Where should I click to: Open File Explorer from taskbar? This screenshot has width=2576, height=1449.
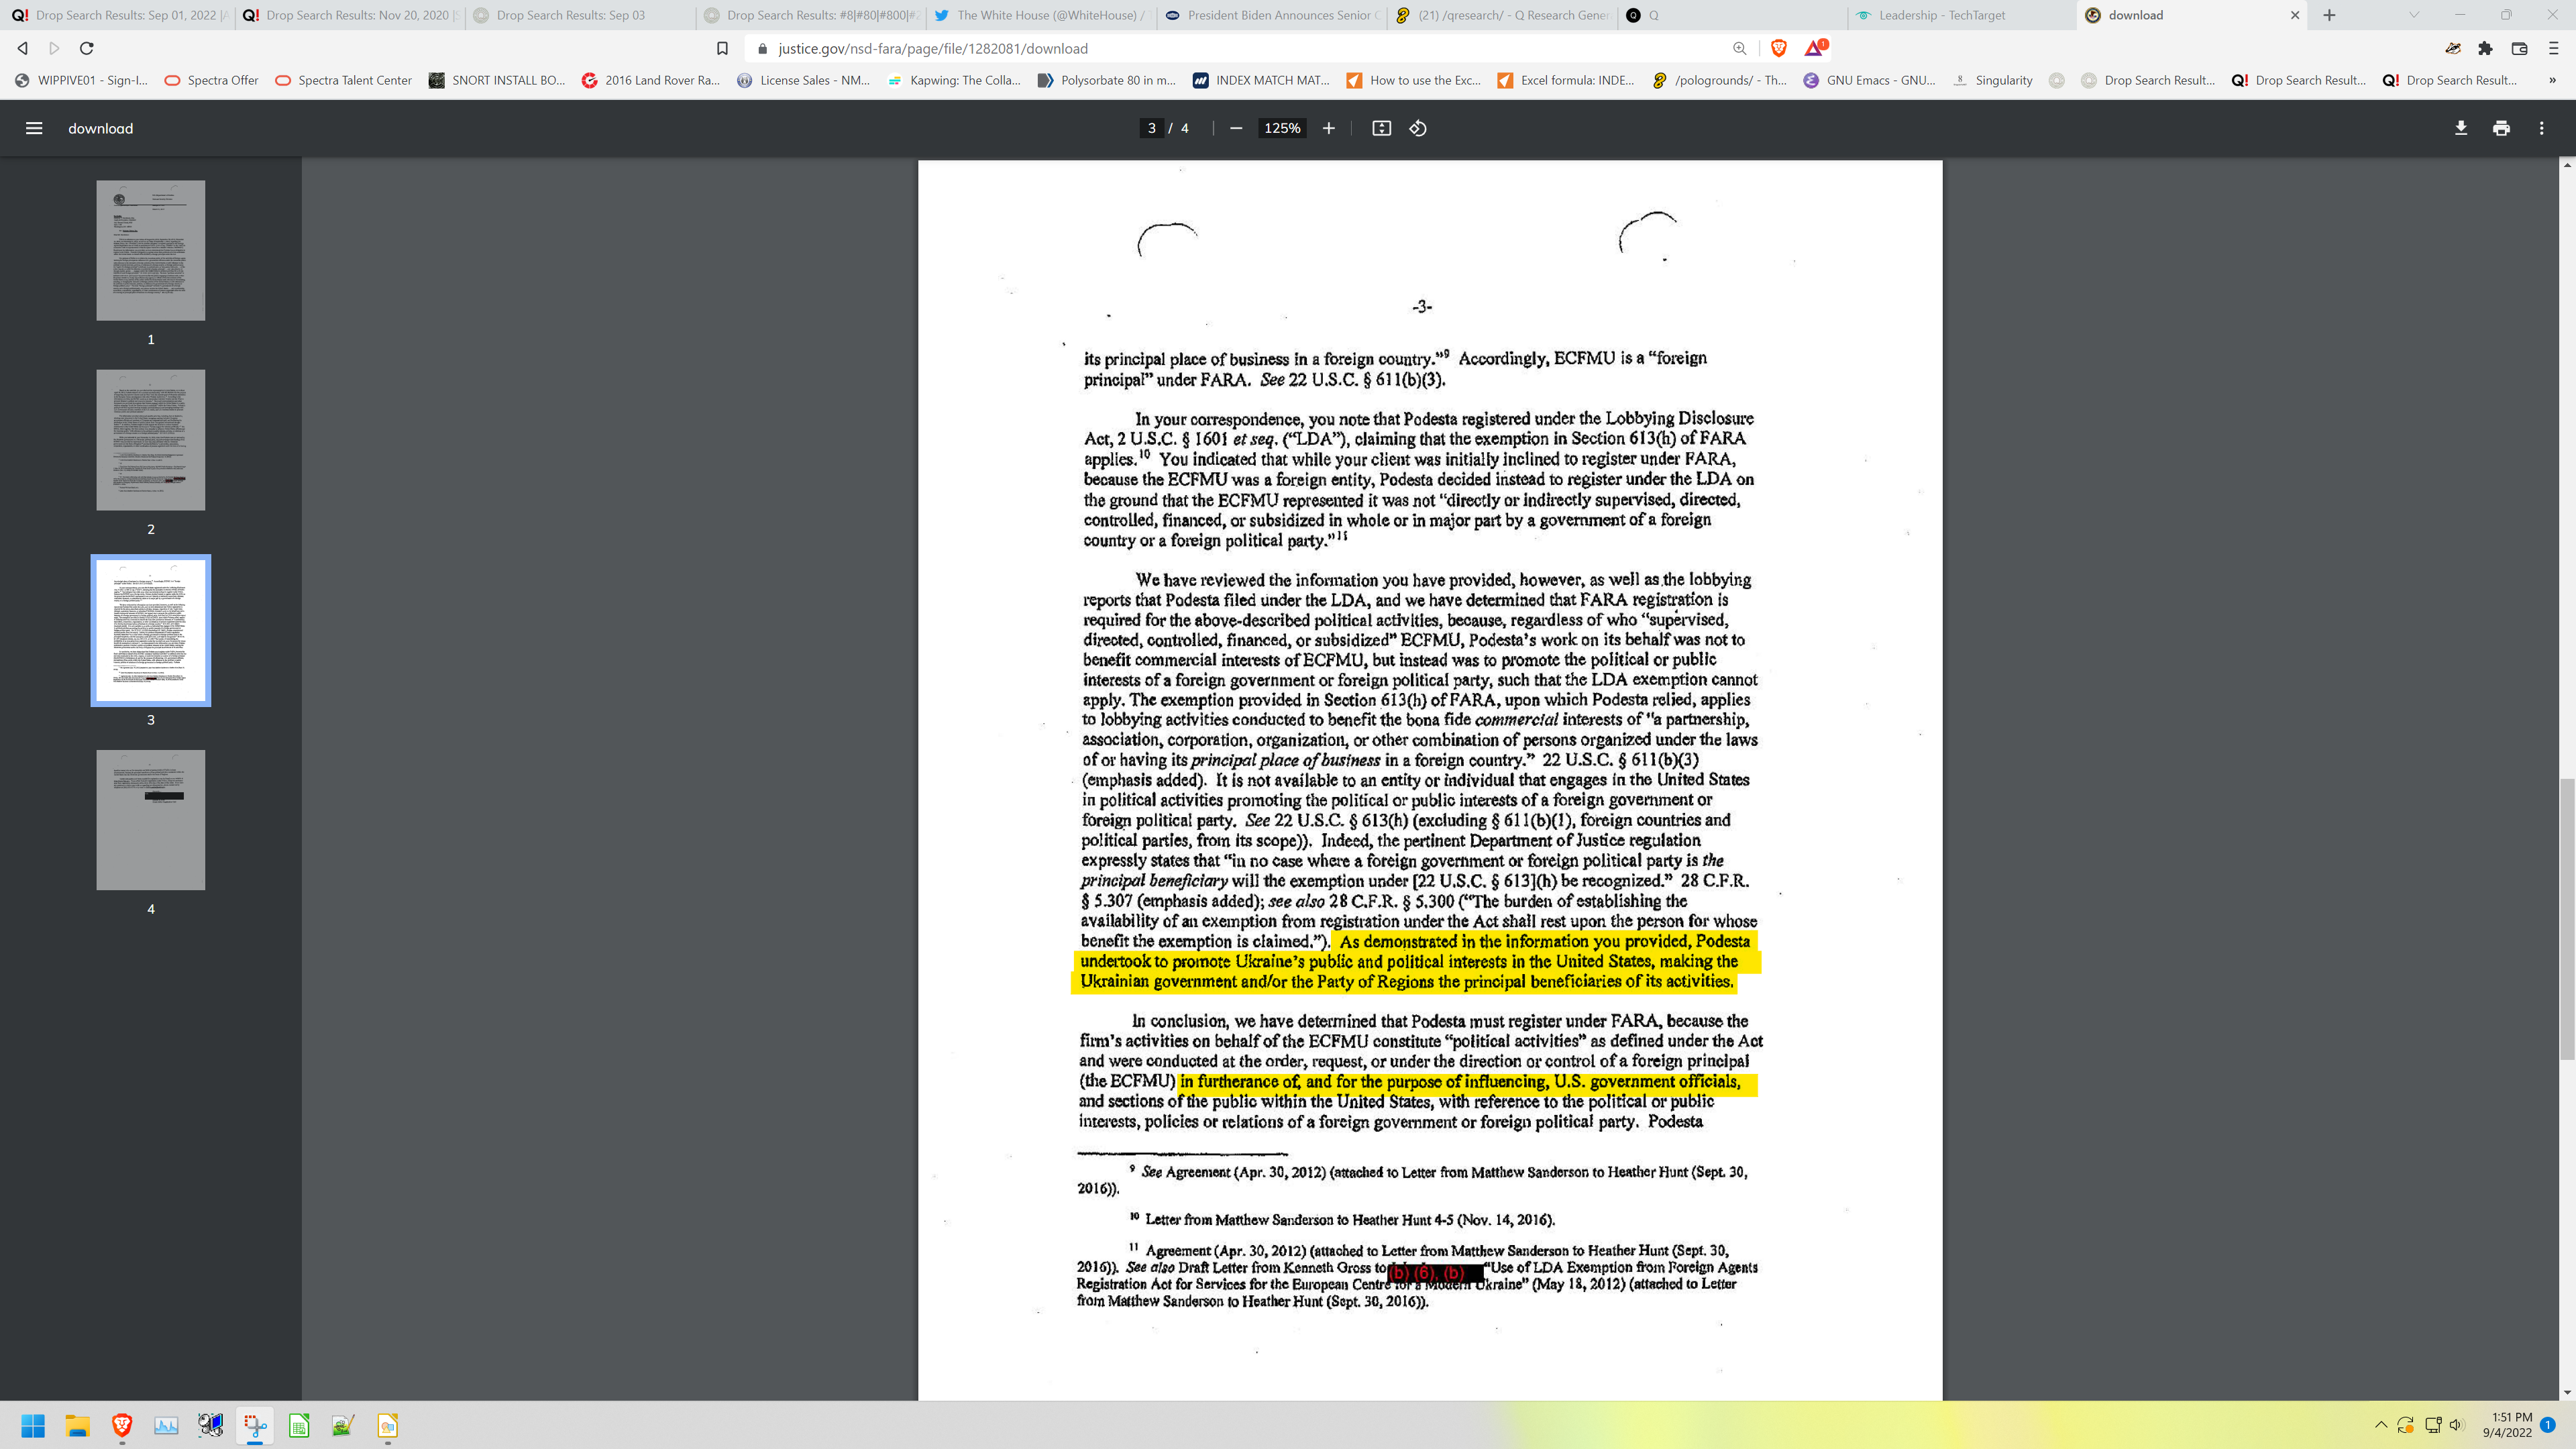point(77,1425)
